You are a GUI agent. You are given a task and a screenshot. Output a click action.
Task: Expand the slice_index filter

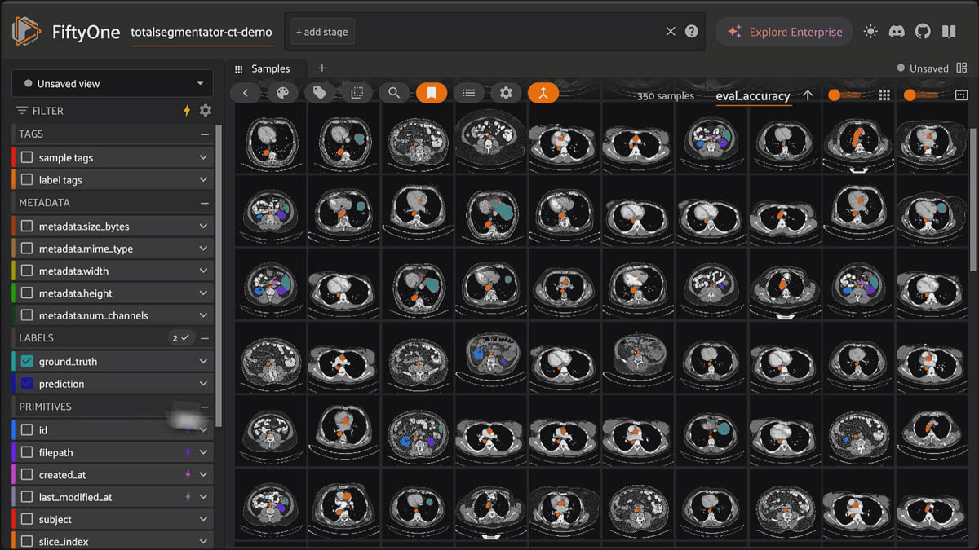click(x=203, y=541)
